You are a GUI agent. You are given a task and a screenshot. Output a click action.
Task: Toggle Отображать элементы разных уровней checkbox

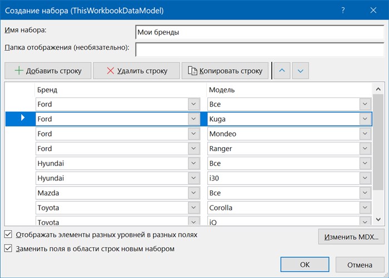pos(8,234)
